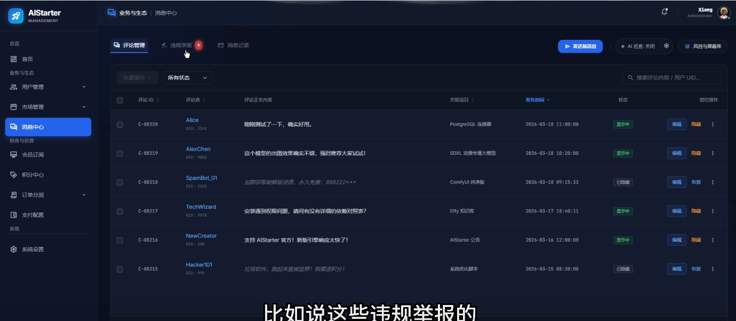The image size is (736, 321).
Task: Click the NewCreator commenter link
Action: pyautogui.click(x=201, y=236)
